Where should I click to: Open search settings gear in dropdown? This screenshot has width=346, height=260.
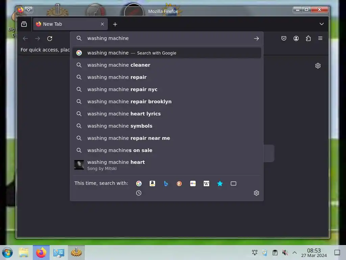click(256, 193)
